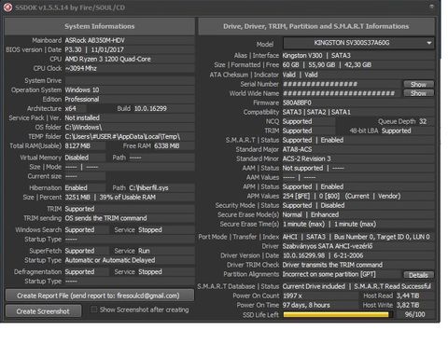448x358 pixels.
Task: Click the small button at title bar's right end
Action: coord(432,7)
